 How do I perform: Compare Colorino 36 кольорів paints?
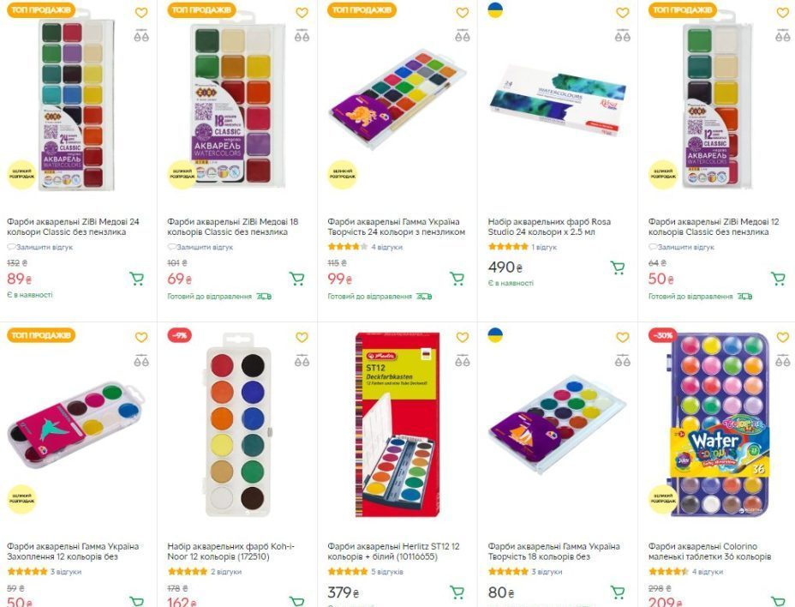click(x=782, y=361)
